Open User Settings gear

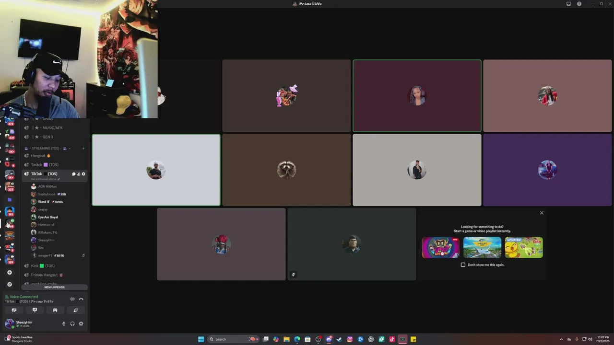click(81, 323)
